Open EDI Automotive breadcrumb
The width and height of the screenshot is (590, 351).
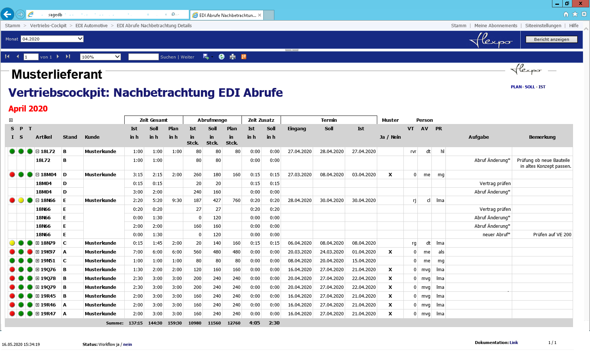click(91, 25)
